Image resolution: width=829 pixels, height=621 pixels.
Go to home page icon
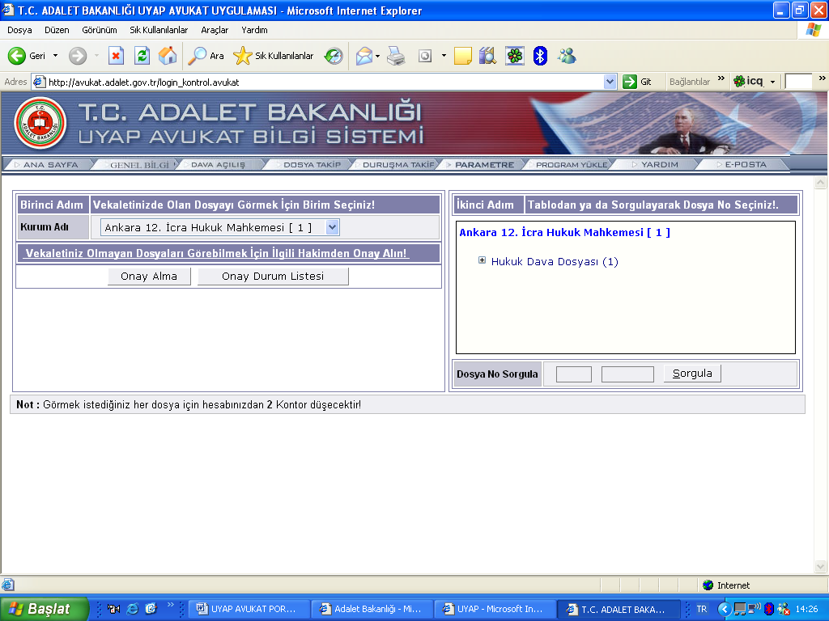(x=168, y=56)
